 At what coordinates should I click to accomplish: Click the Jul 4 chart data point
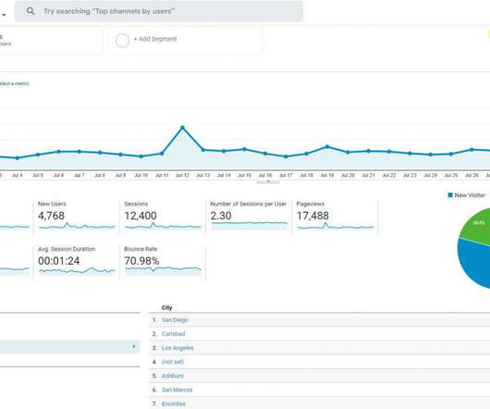tap(18, 158)
